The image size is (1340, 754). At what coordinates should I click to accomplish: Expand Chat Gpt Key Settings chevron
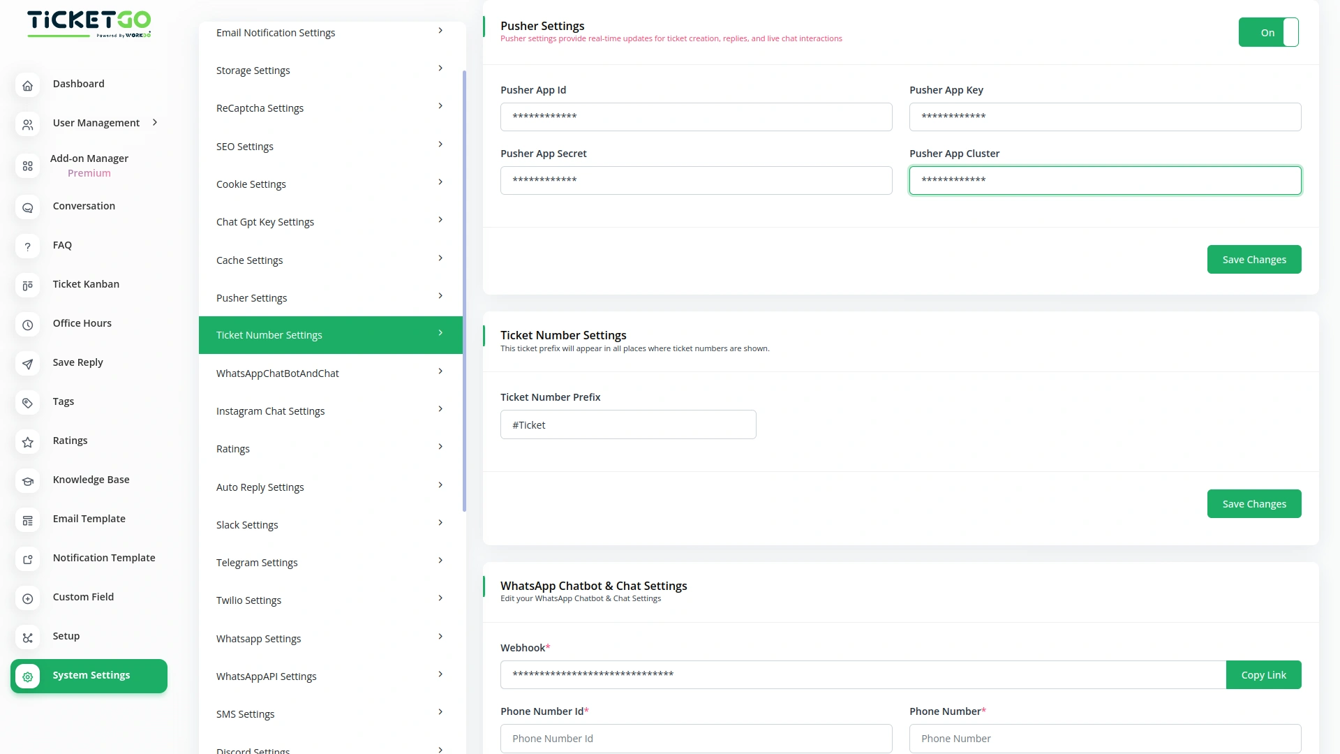440,220
